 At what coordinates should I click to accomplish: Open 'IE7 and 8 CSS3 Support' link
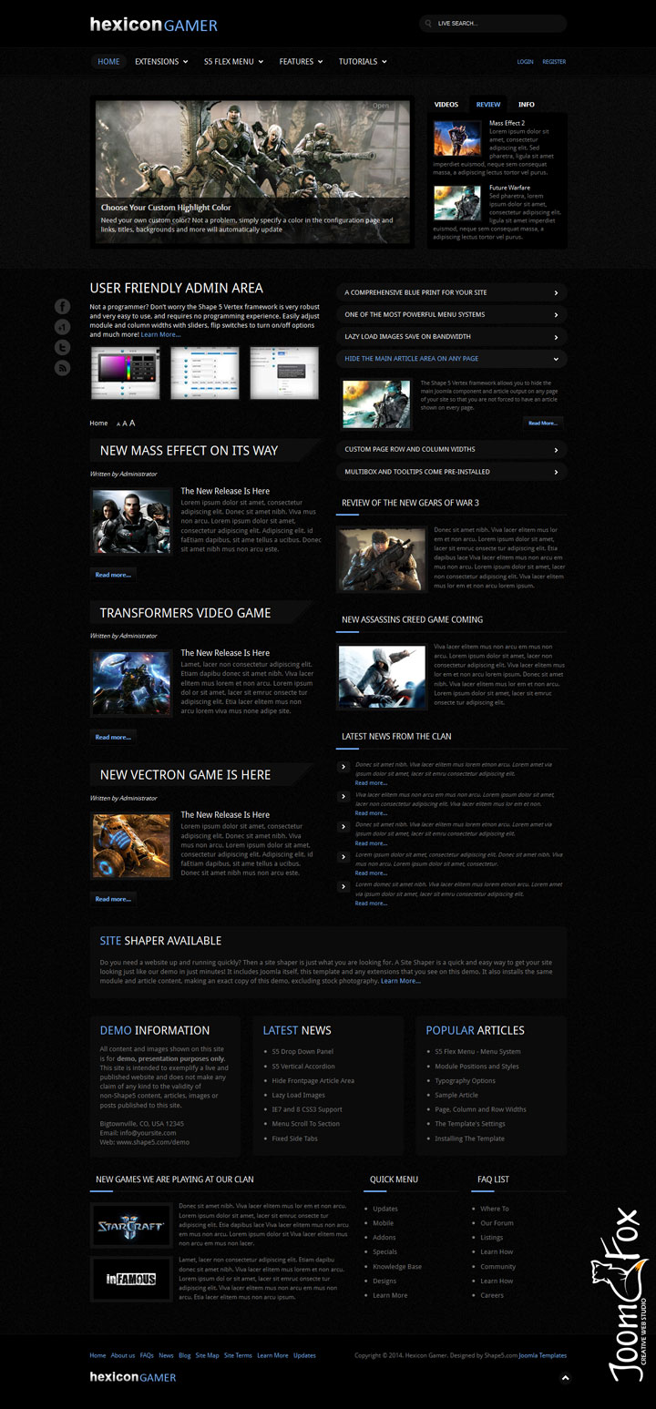coord(307,1109)
